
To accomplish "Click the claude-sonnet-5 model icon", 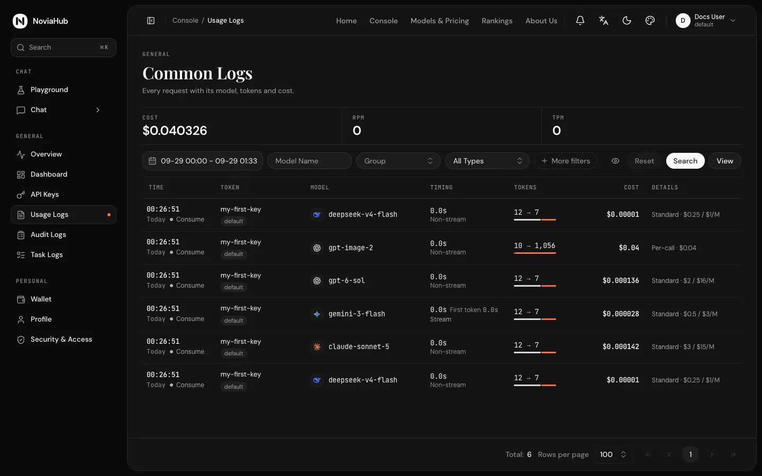I will click(x=317, y=347).
